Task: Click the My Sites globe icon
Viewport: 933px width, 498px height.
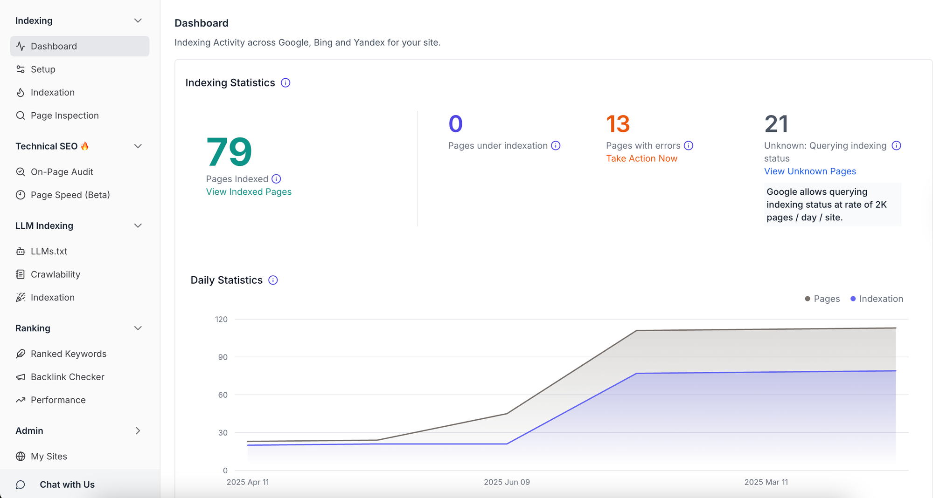Action: (21, 457)
